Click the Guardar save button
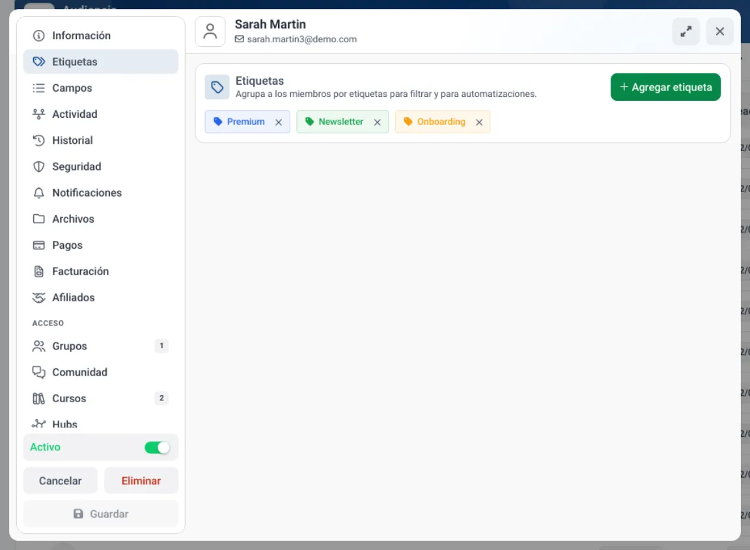The width and height of the screenshot is (750, 550). [x=100, y=514]
